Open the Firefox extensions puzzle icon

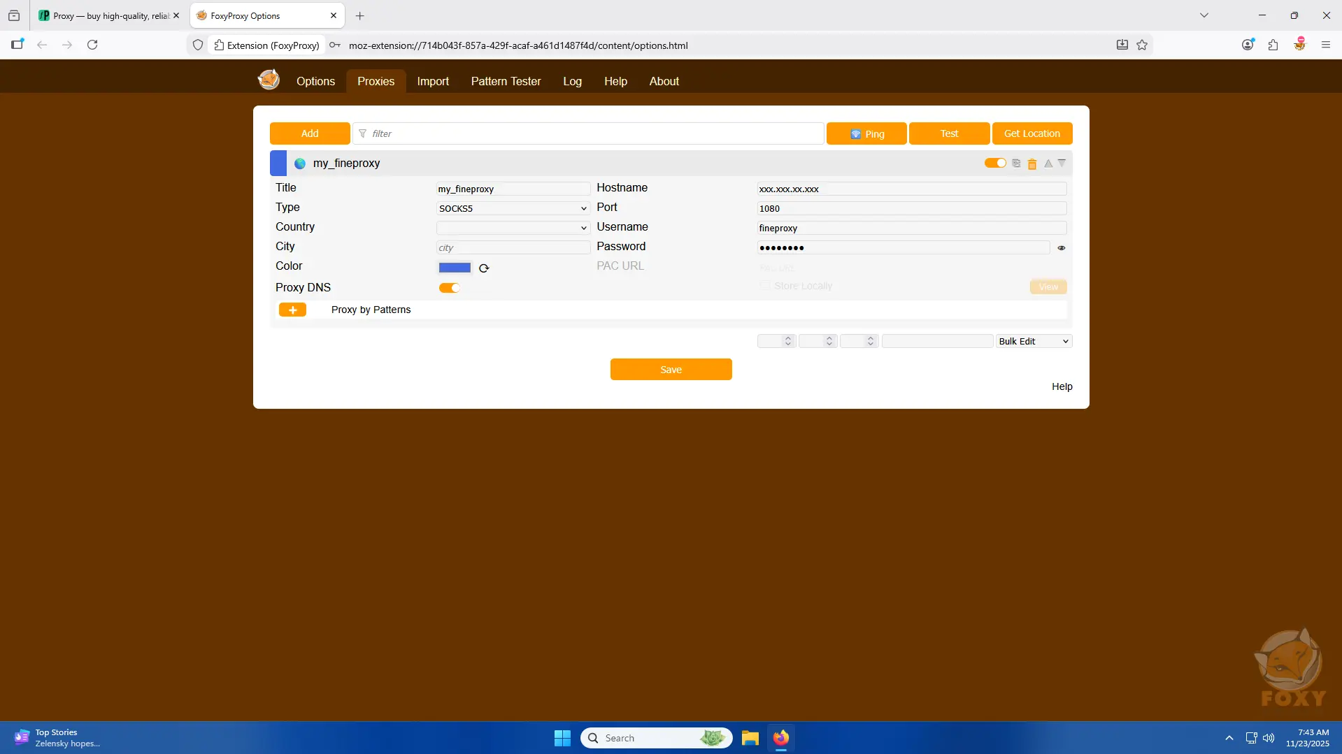[1273, 45]
